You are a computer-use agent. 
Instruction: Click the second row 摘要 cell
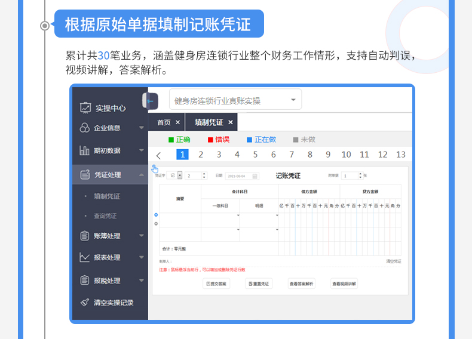click(180, 235)
